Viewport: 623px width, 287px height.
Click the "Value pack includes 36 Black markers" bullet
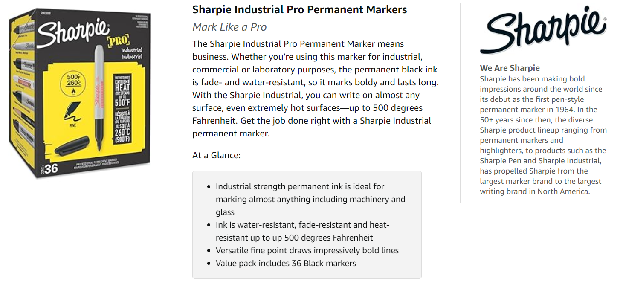coord(286,263)
